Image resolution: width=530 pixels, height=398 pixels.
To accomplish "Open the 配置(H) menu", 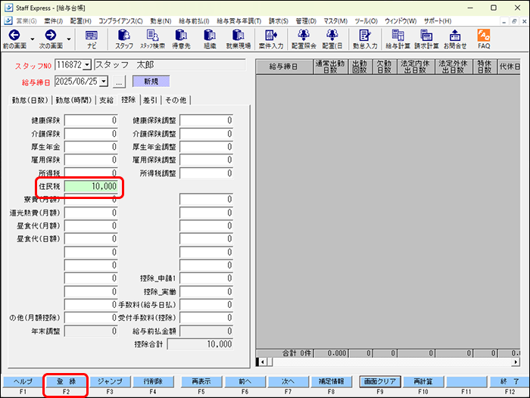I will pyautogui.click(x=81, y=21).
